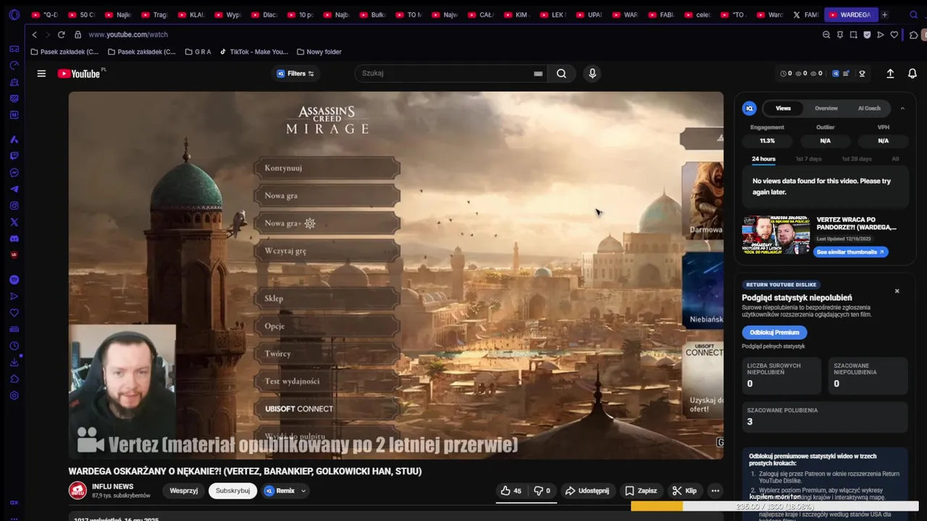
Task: Open the three-dot more actions menu
Action: click(x=715, y=491)
